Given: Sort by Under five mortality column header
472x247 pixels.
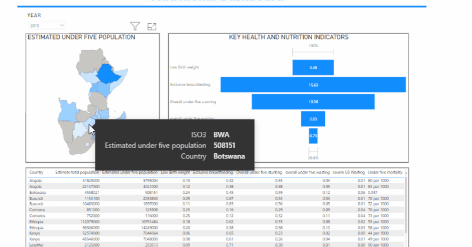Looking at the screenshot, I should click(x=385, y=173).
